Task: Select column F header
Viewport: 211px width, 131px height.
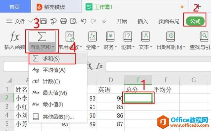Action: [166, 80]
